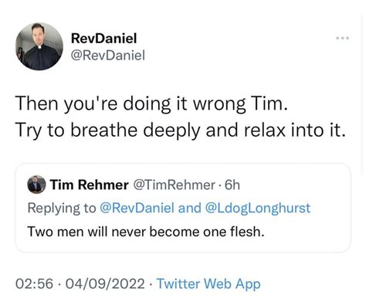Click the line "Try to breathe deeply"
The image size is (366, 295).
107,130
